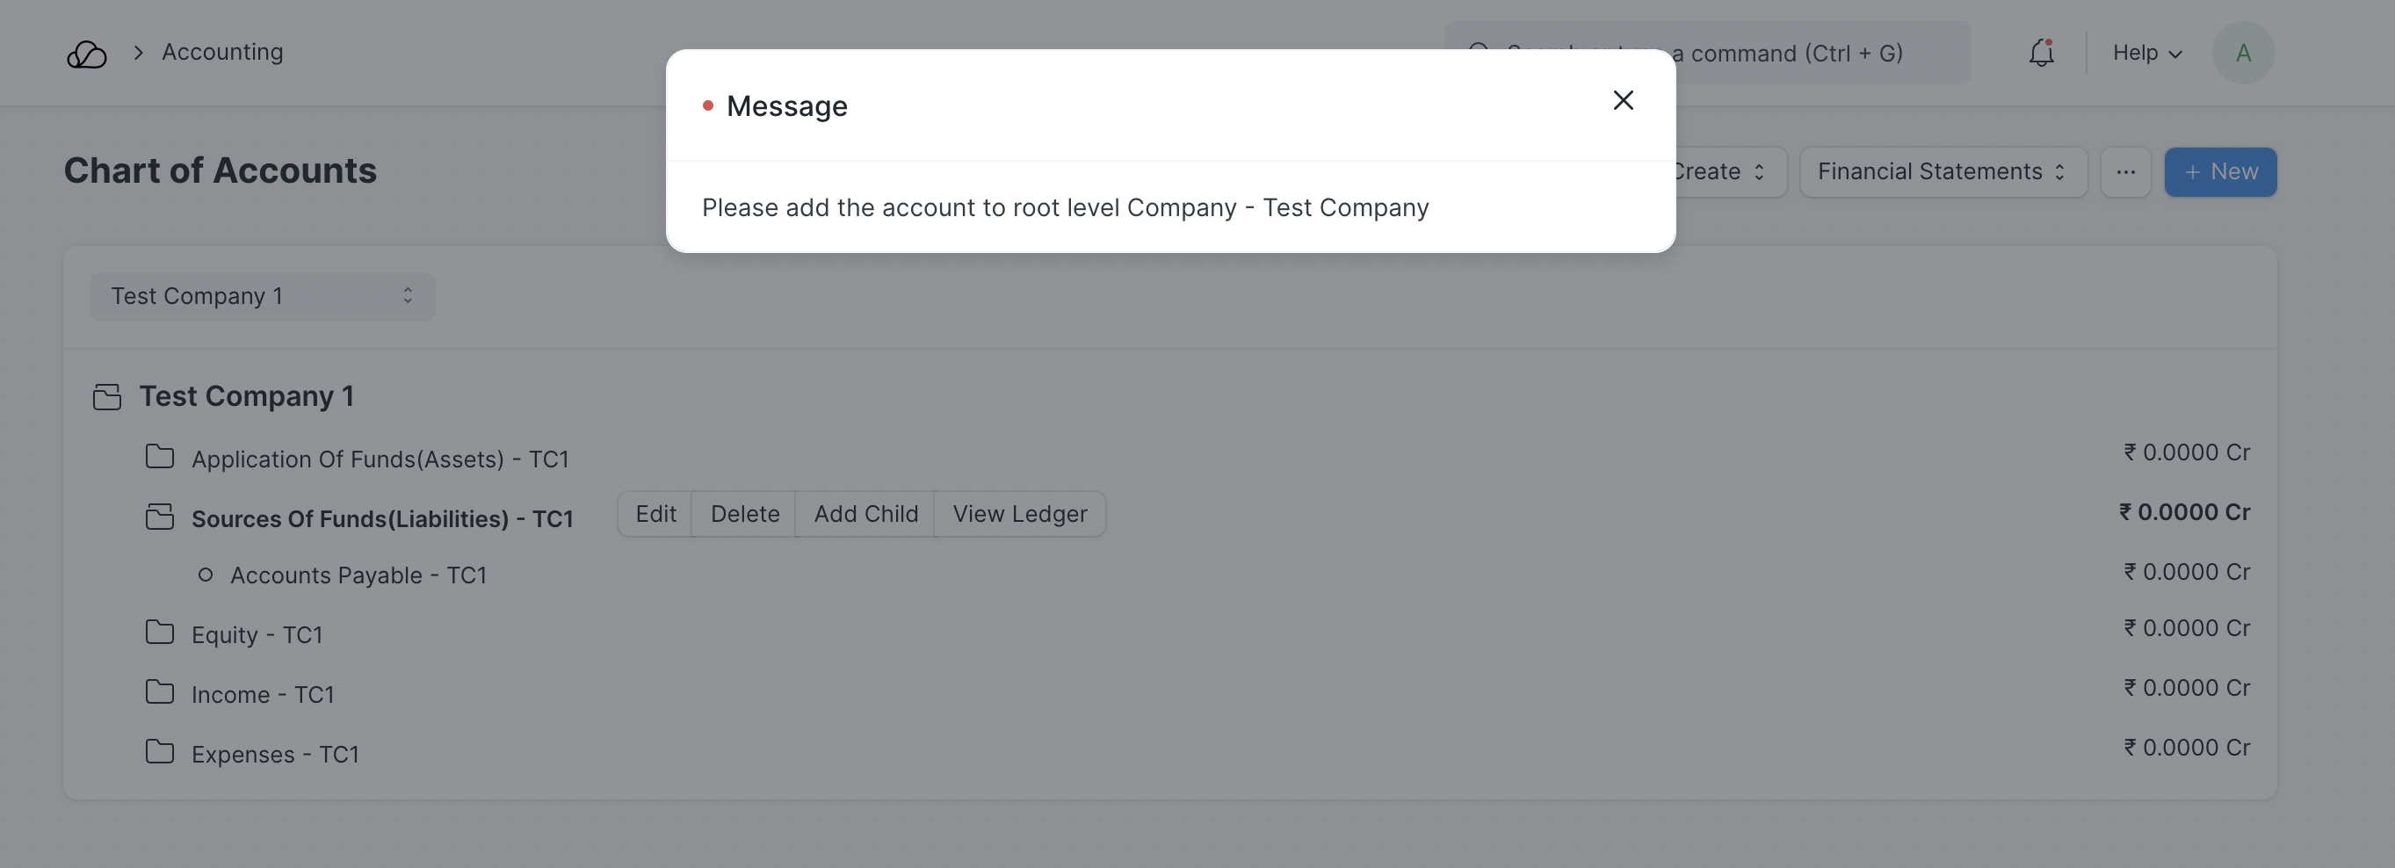The image size is (2395, 868).
Task: Go to Accounting breadcrumb
Action: pyautogui.click(x=222, y=52)
